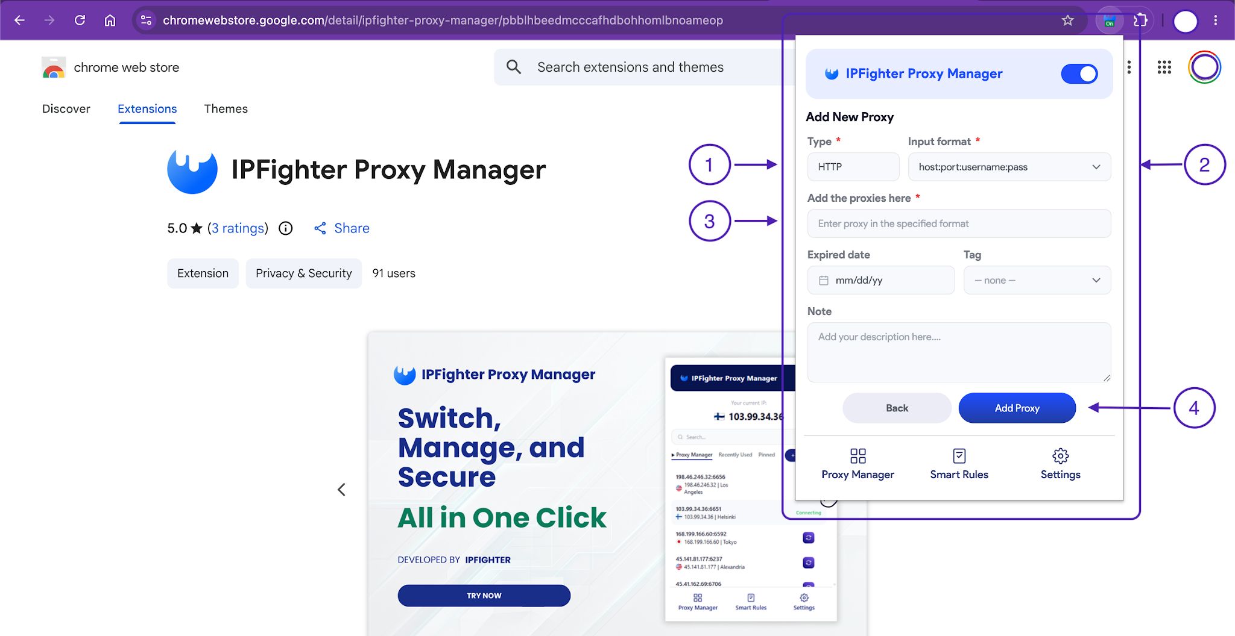Click the browser forward arrow

pyautogui.click(x=49, y=20)
